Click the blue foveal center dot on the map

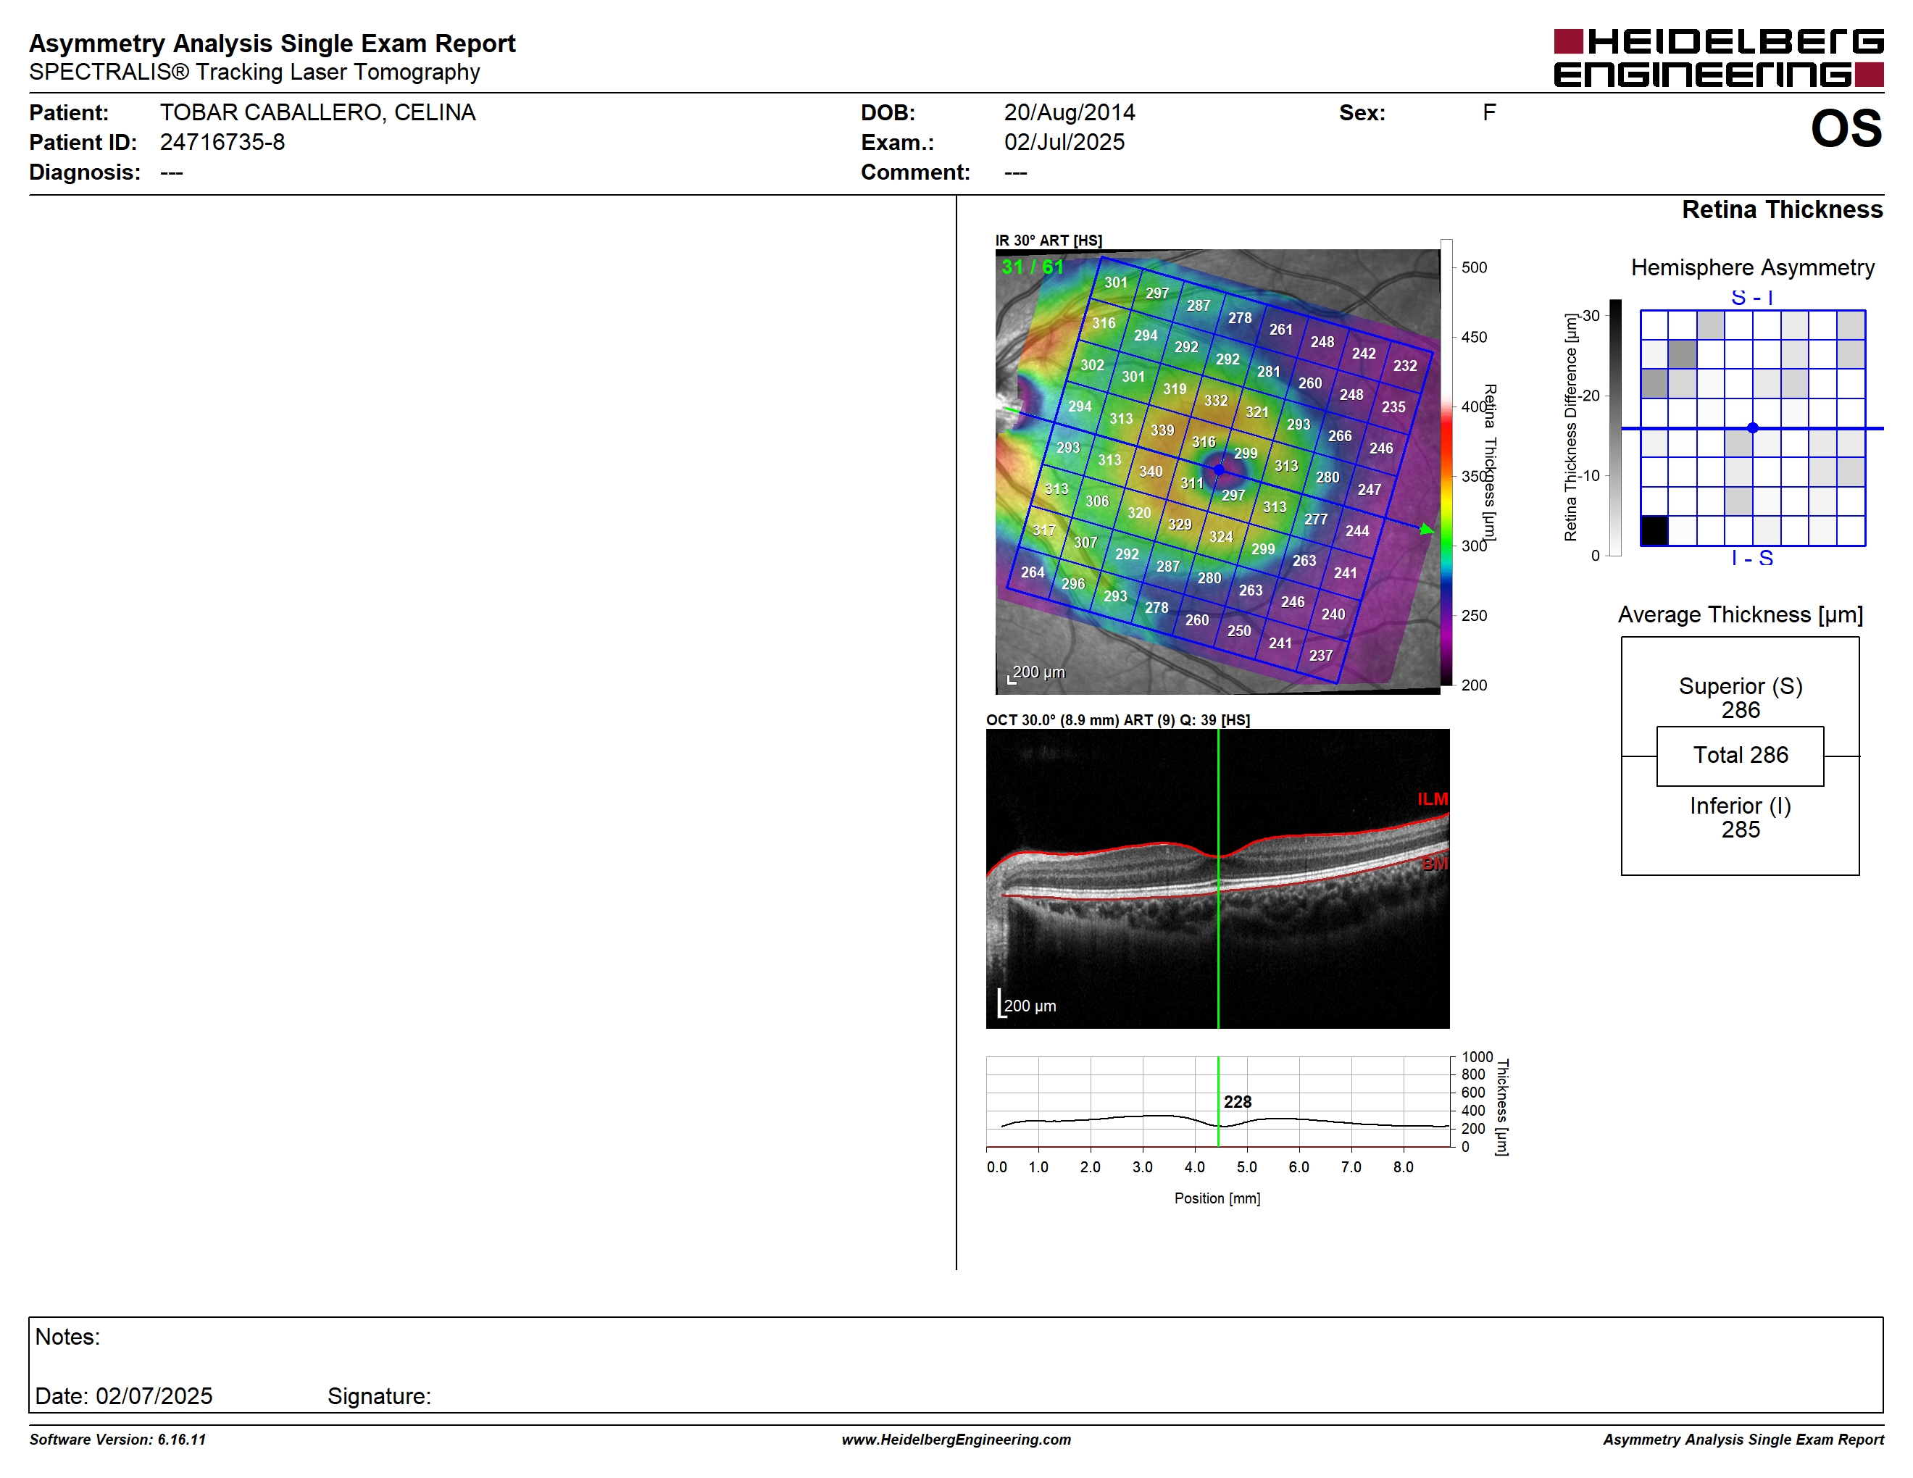(1220, 470)
